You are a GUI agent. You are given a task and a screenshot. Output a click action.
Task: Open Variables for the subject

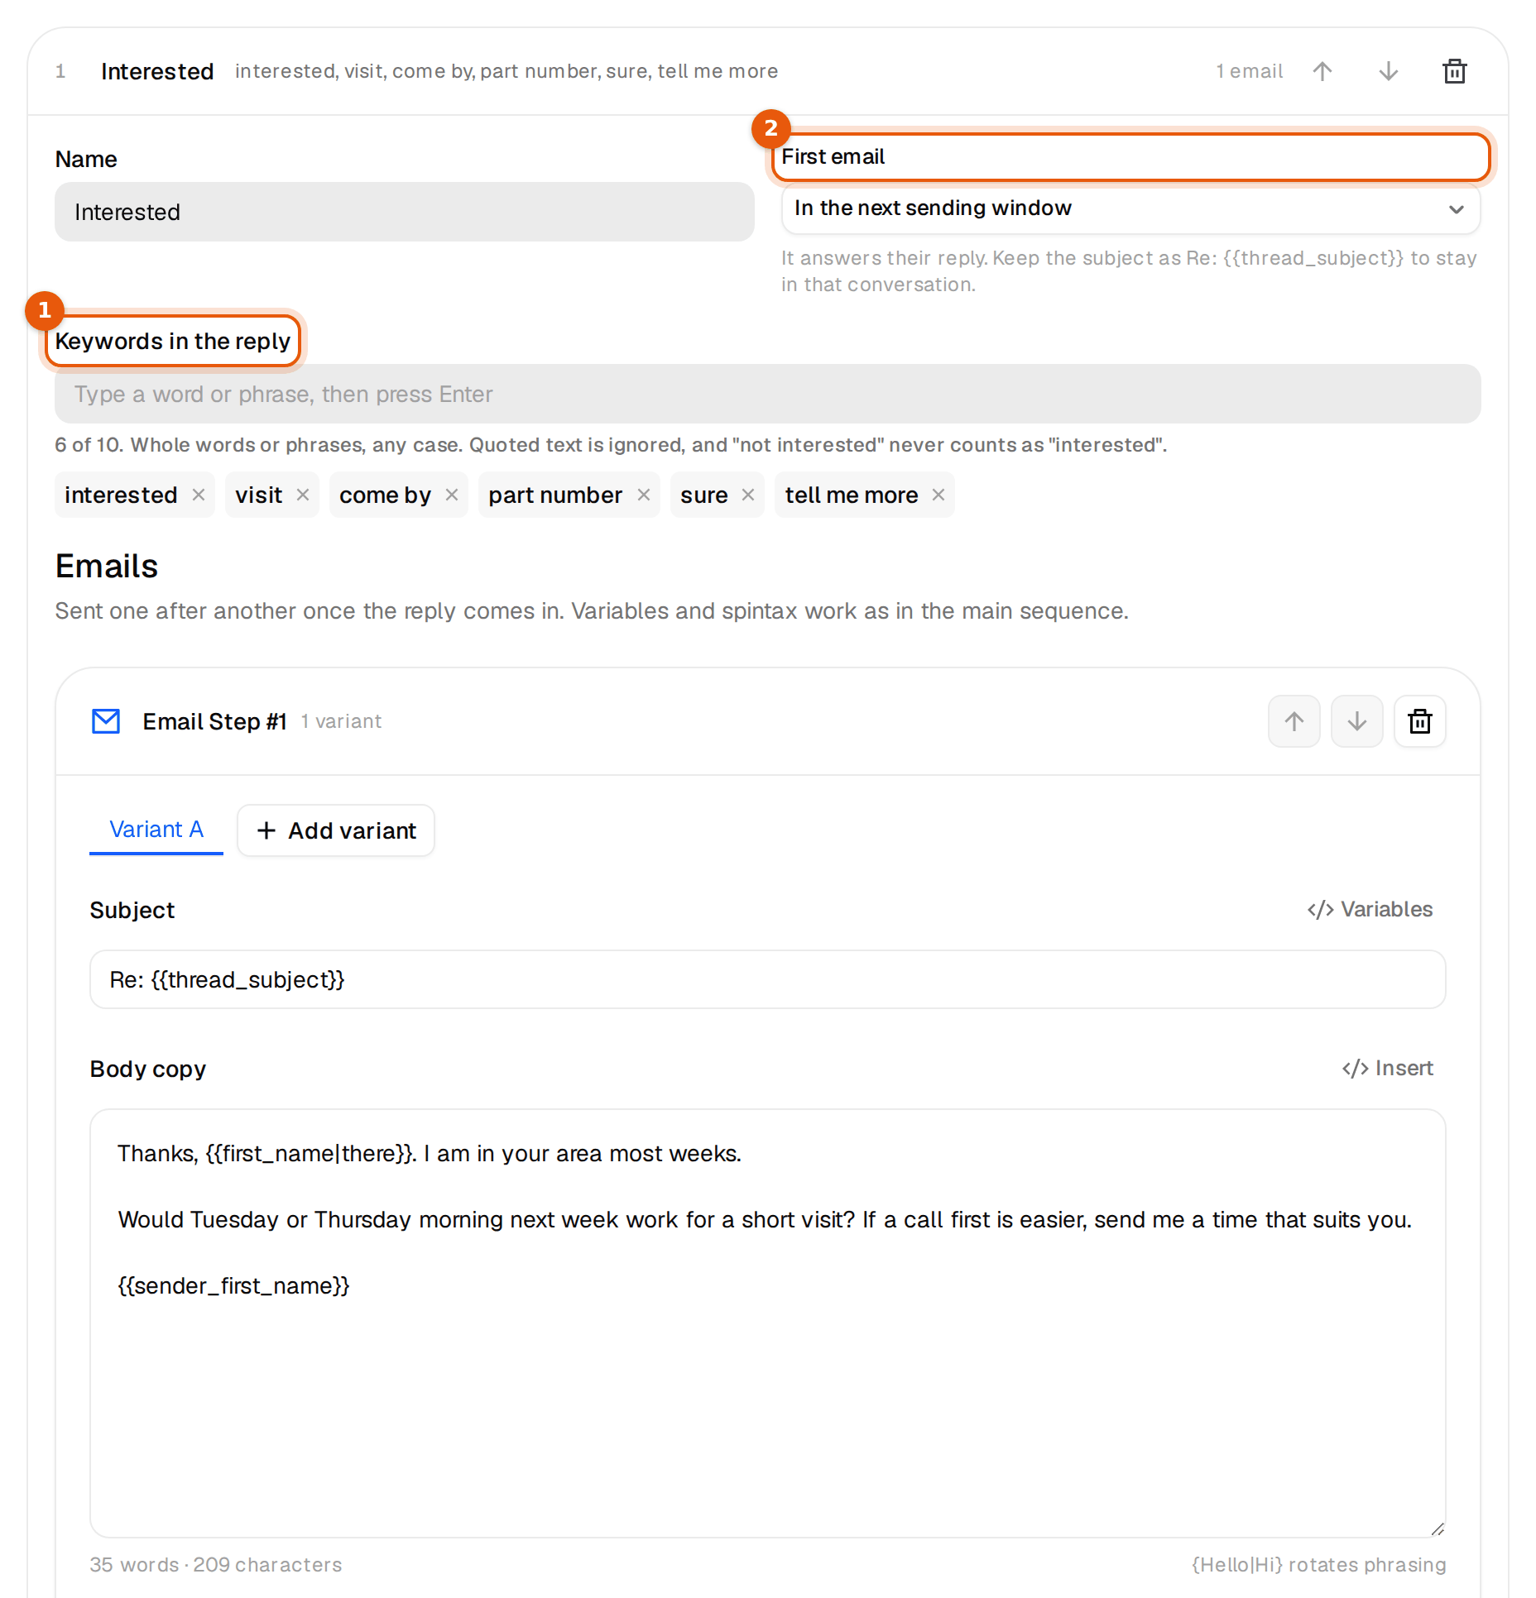1370,910
